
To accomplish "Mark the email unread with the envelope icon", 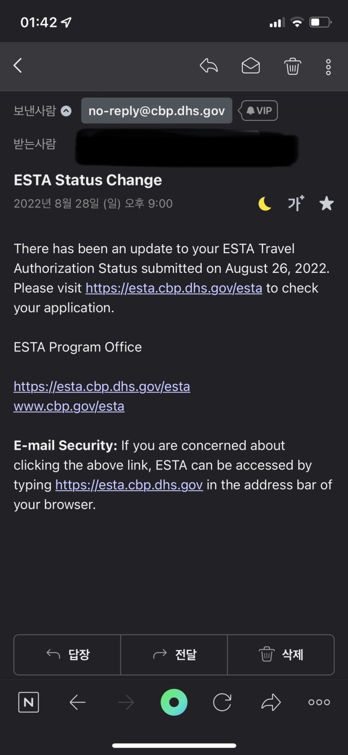I will point(251,66).
